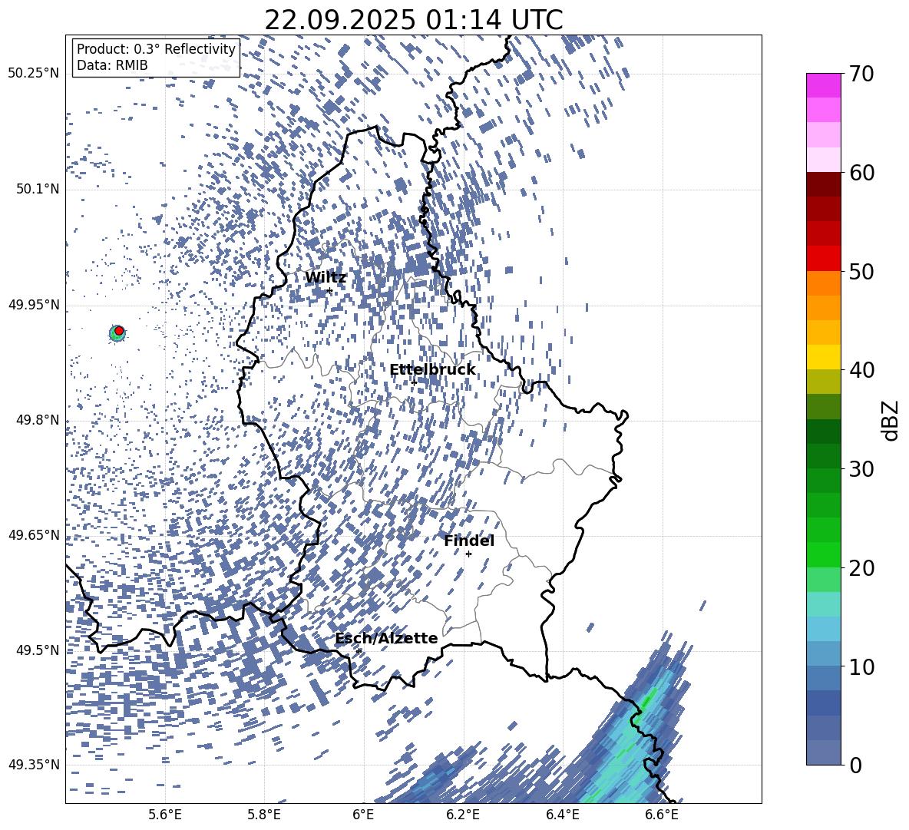Click the 6.4°E longitude label
The width and height of the screenshot is (909, 830).
(562, 815)
